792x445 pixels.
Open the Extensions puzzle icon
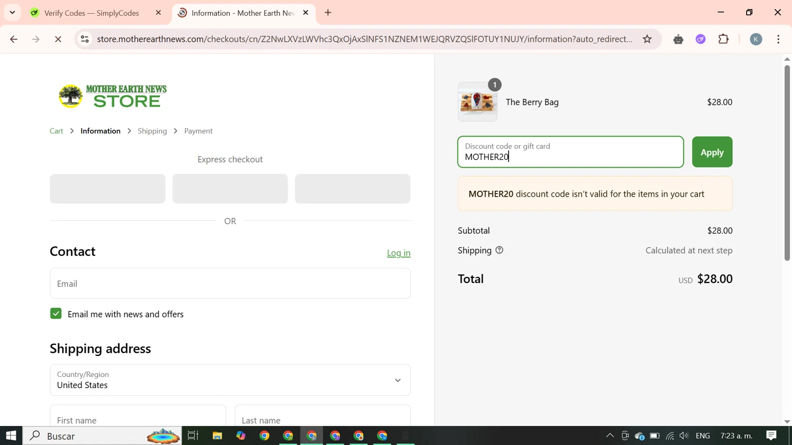coord(724,39)
